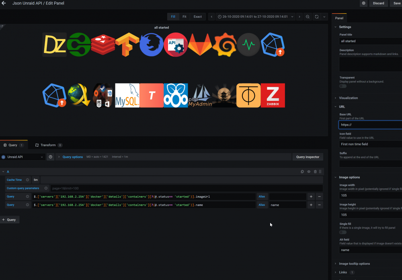Click the Grafana swirl logo image

[224, 45]
